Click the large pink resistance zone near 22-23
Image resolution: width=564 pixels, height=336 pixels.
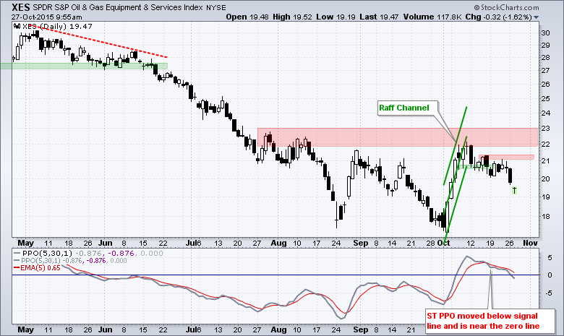click(398, 137)
